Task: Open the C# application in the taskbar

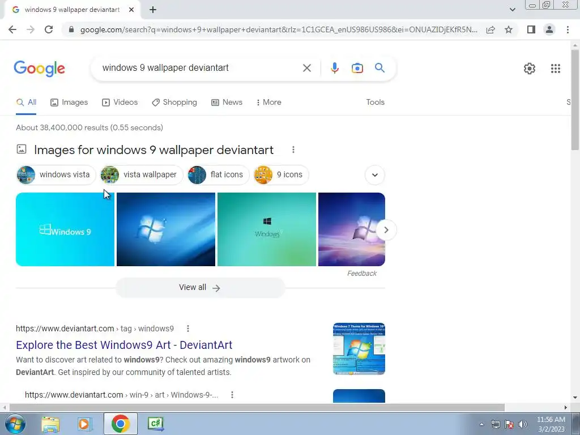Action: 155,424
